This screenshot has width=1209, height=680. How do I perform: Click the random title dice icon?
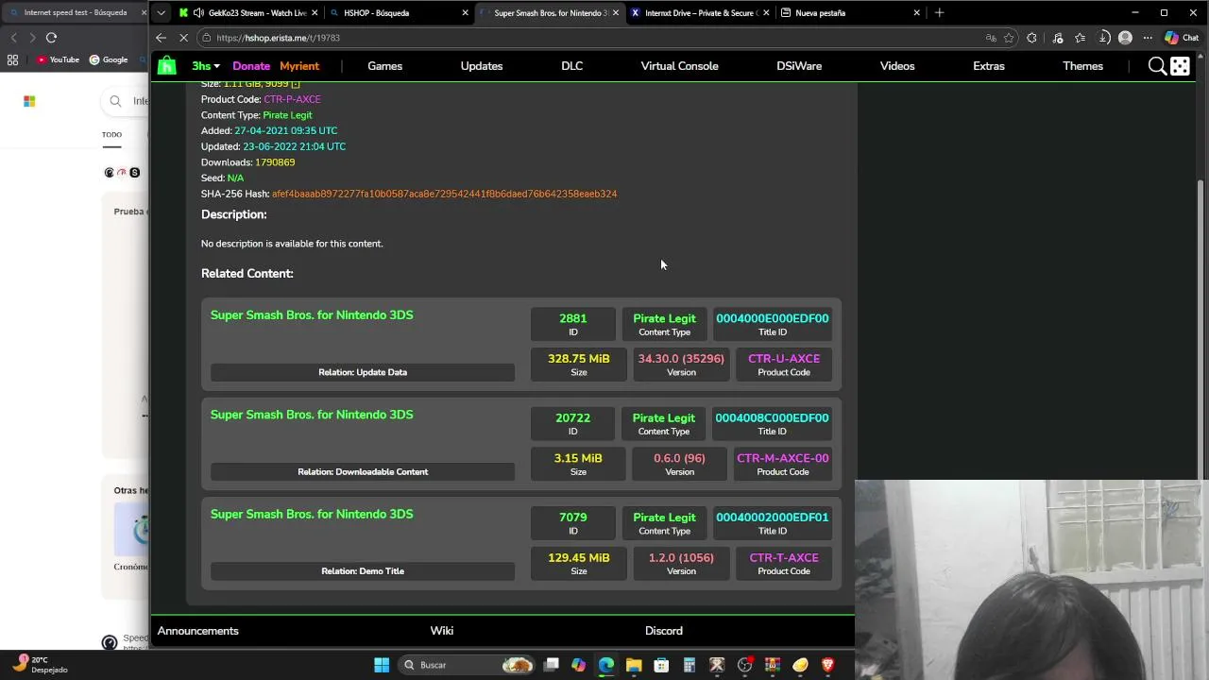click(x=1181, y=66)
